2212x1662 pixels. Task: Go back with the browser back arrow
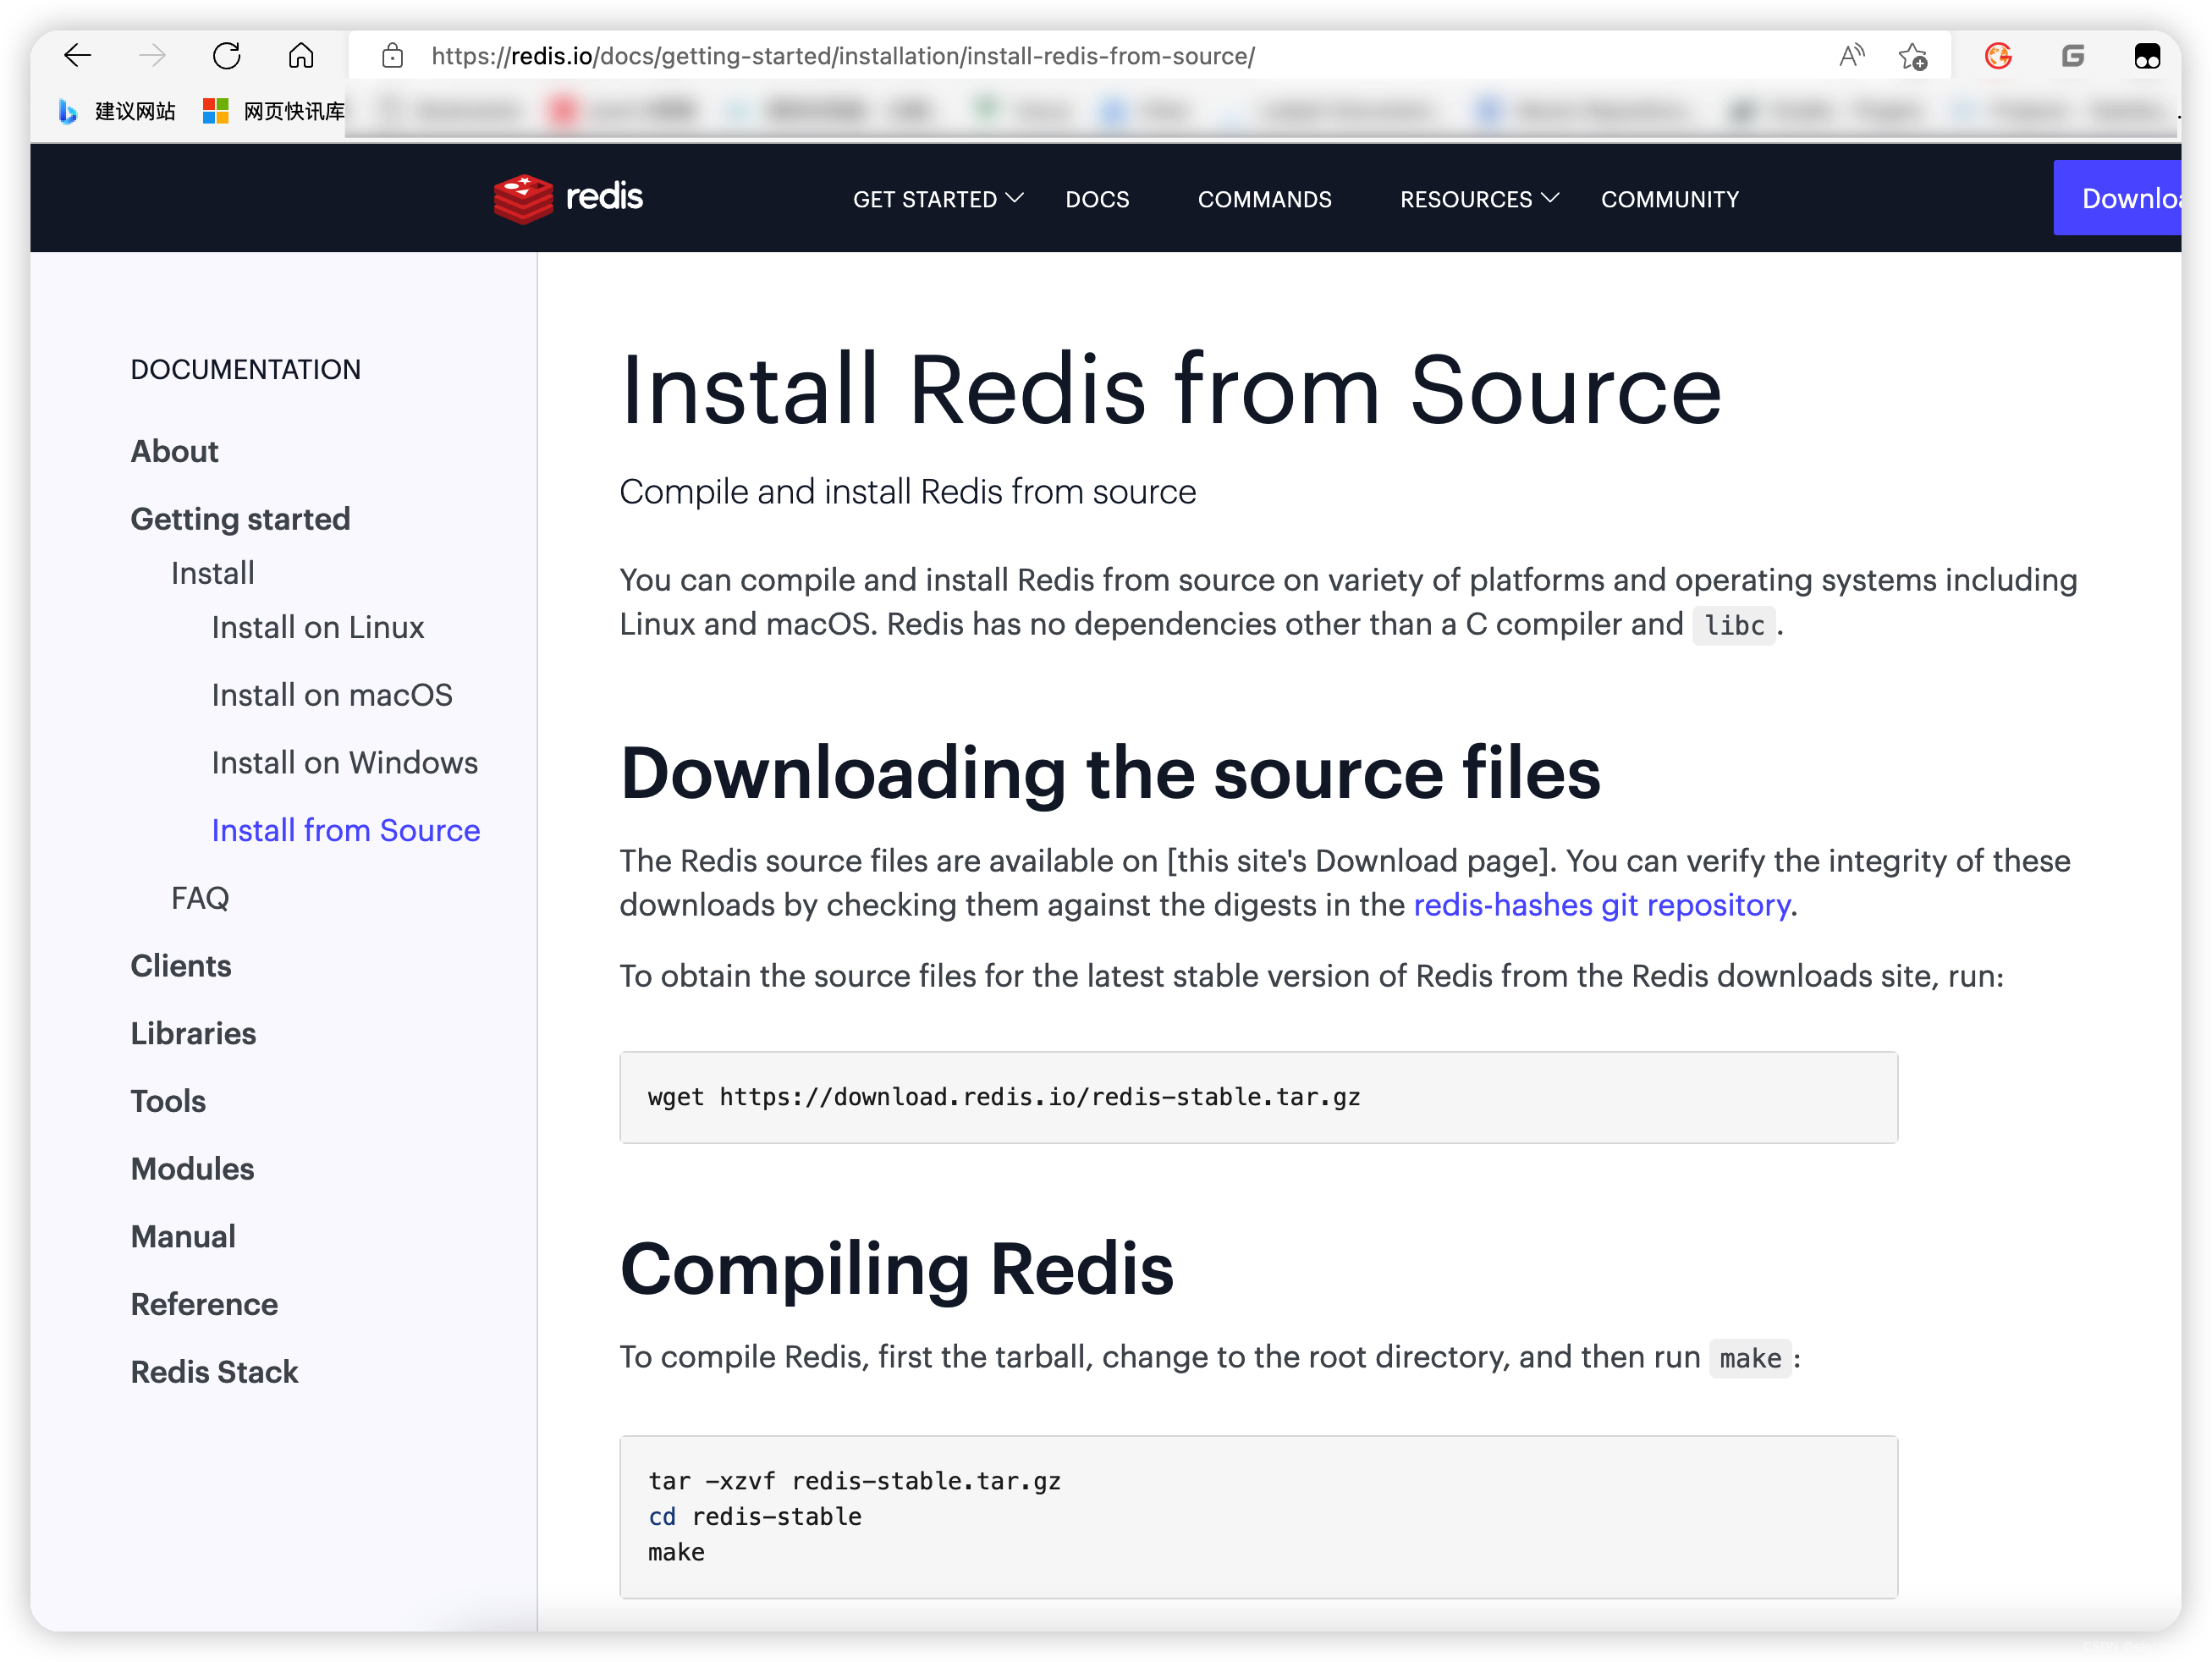point(77,56)
